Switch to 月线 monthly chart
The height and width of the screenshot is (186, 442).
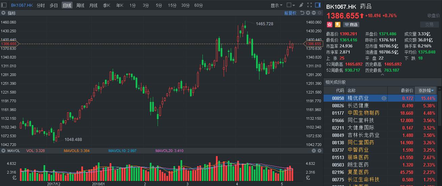[93, 5]
